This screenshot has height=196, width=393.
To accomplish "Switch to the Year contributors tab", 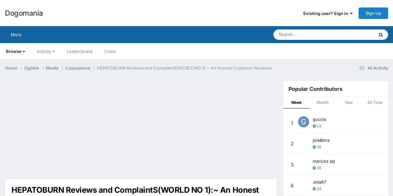I will 349,103.
